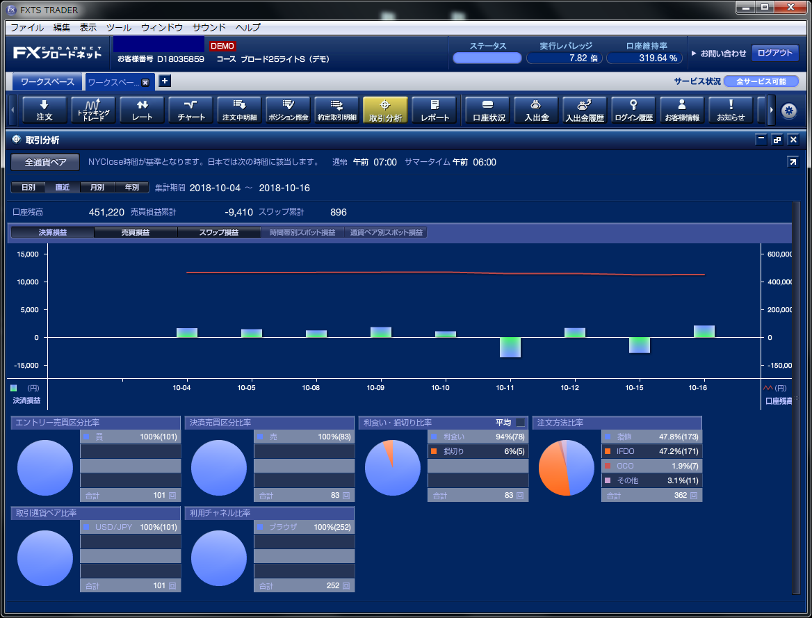Screen dimensions: 812x618
Task: Click the blue 指値 legend swatch
Action: coord(608,437)
